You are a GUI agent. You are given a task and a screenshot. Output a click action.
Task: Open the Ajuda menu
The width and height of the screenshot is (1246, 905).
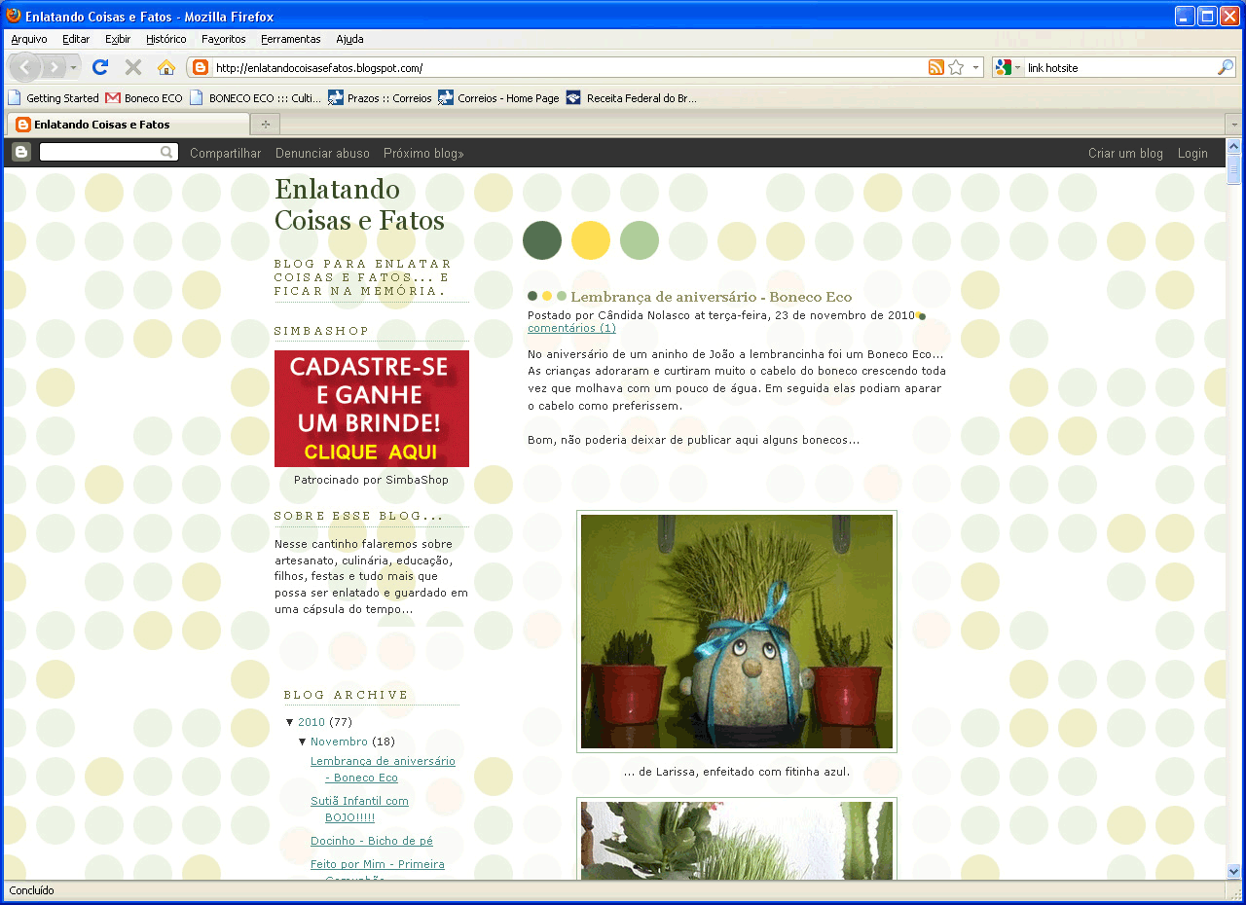349,39
